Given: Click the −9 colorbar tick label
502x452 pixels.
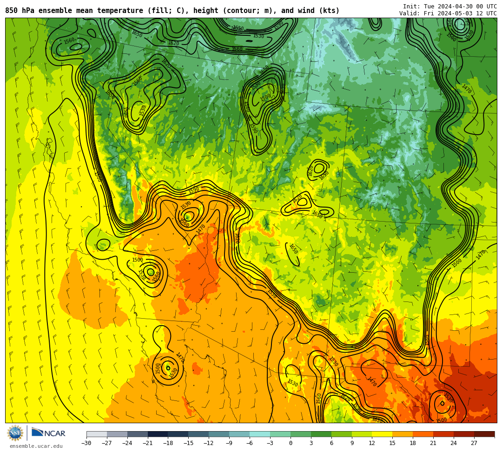Looking at the screenshot, I should coord(229,443).
